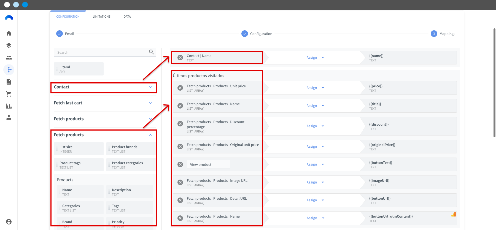Viewport: 496px width, 230px height.
Task: Click the Configuration step checkmark icon
Action: click(x=245, y=34)
